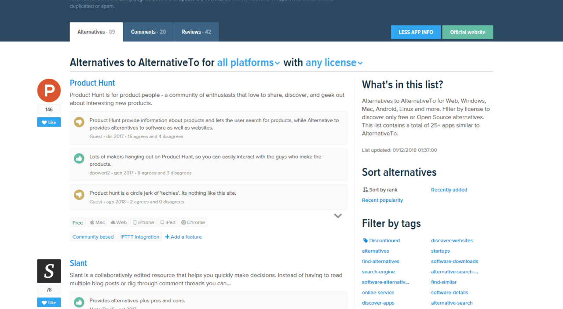Open the Reviews tab
The height and width of the screenshot is (309, 563).
click(x=196, y=32)
